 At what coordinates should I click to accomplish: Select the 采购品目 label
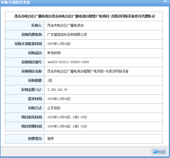35,53
